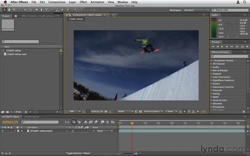The height and width of the screenshot is (156, 250).
Task: Select the Type tool
Action: (46, 10)
